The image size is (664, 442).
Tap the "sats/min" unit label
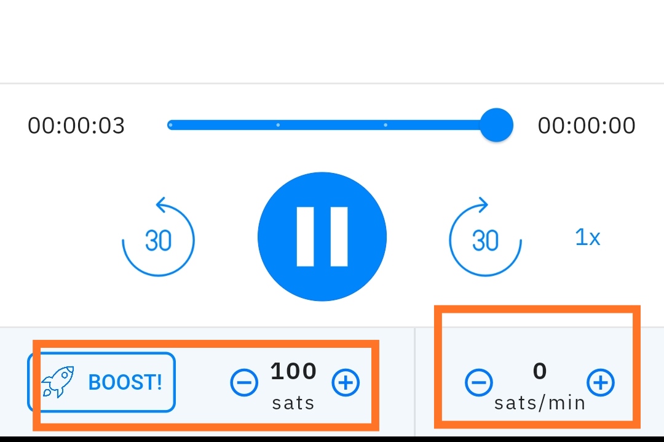[x=539, y=403]
